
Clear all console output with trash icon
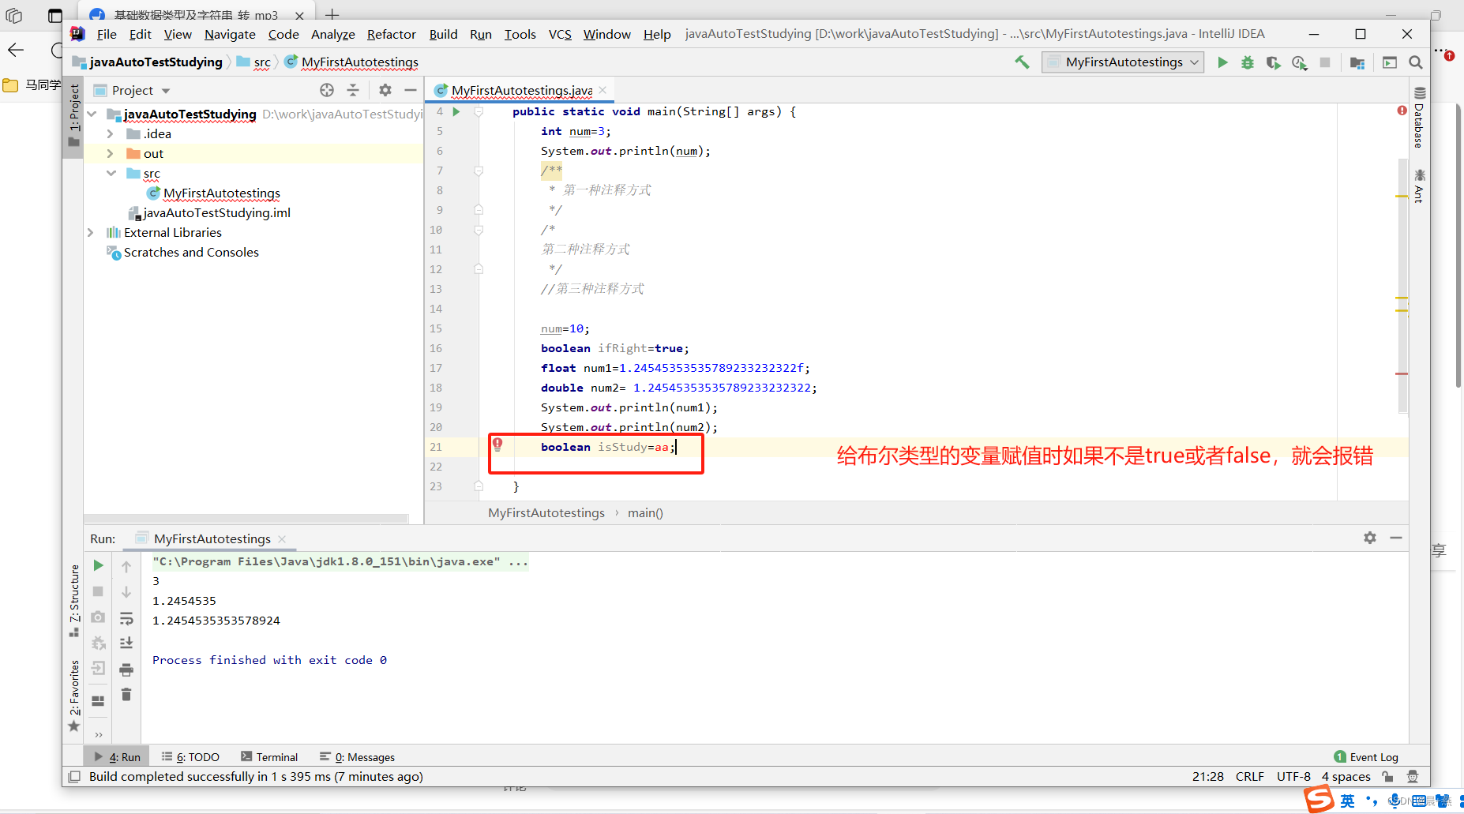pos(126,695)
